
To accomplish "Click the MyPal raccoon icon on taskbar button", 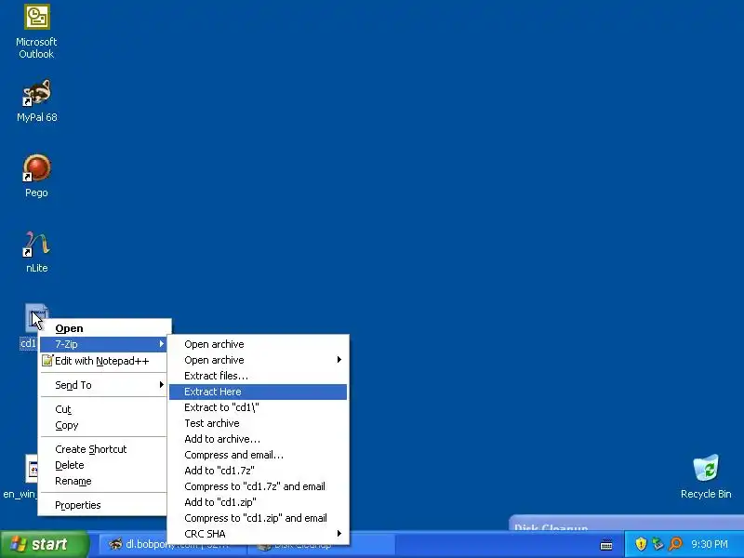I will pos(115,544).
